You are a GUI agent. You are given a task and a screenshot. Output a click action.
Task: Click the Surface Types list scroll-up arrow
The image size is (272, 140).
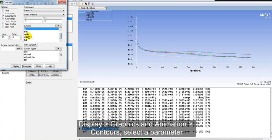point(60,52)
